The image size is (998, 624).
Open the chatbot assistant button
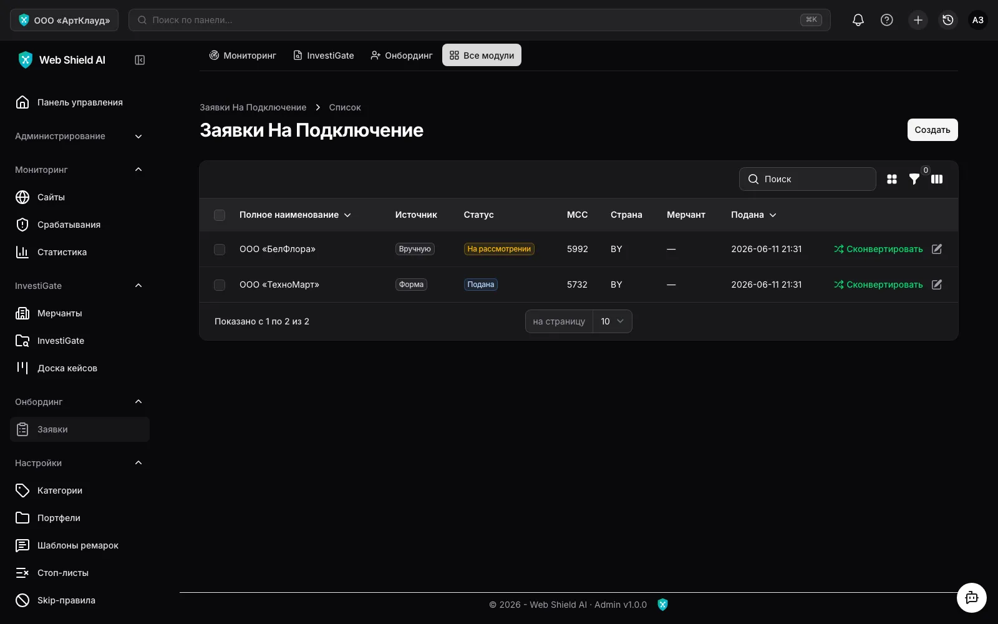[972, 598]
